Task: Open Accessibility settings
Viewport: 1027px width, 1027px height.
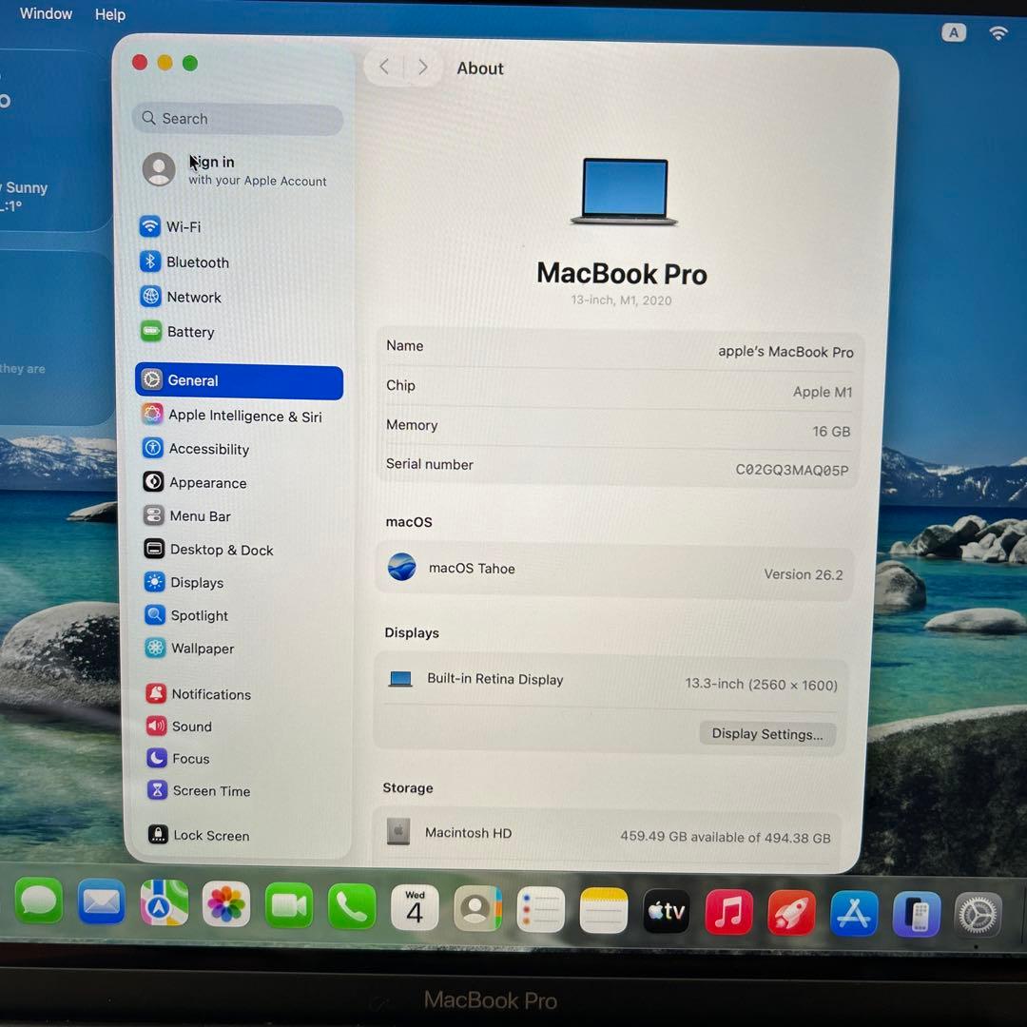Action: [x=208, y=449]
